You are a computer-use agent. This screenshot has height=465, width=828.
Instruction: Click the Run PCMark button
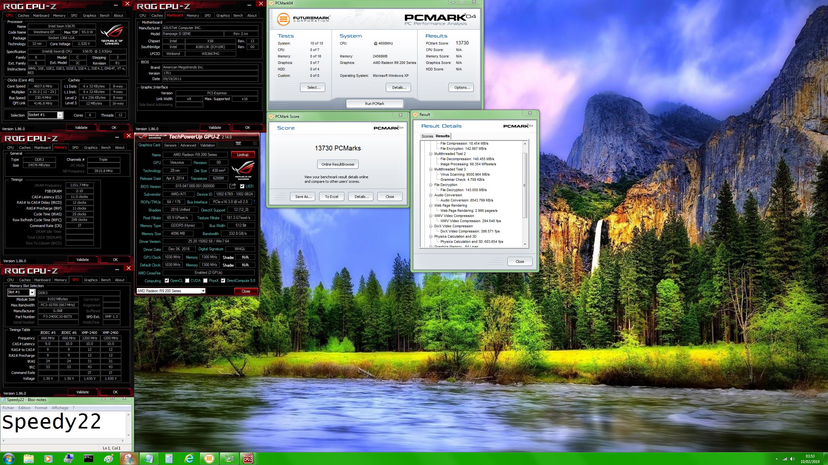click(x=375, y=104)
